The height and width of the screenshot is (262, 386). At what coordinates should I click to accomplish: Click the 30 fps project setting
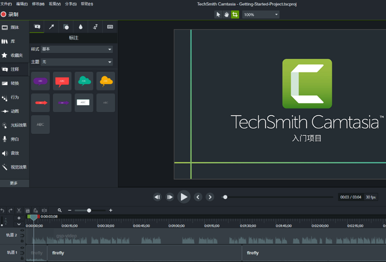click(370, 197)
